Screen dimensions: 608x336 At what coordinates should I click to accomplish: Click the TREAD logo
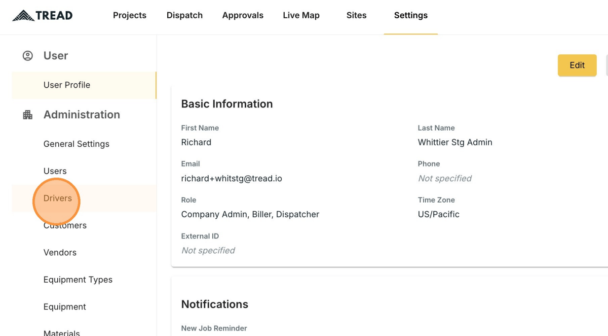point(42,15)
